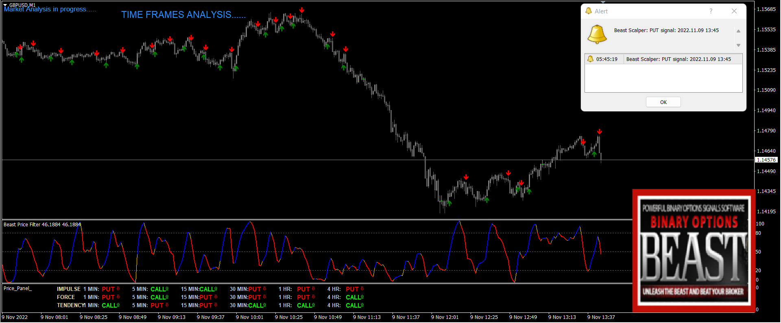This screenshot has height=323, width=781.
Task: Click the small bell in the Alert title bar
Action: coord(588,11)
